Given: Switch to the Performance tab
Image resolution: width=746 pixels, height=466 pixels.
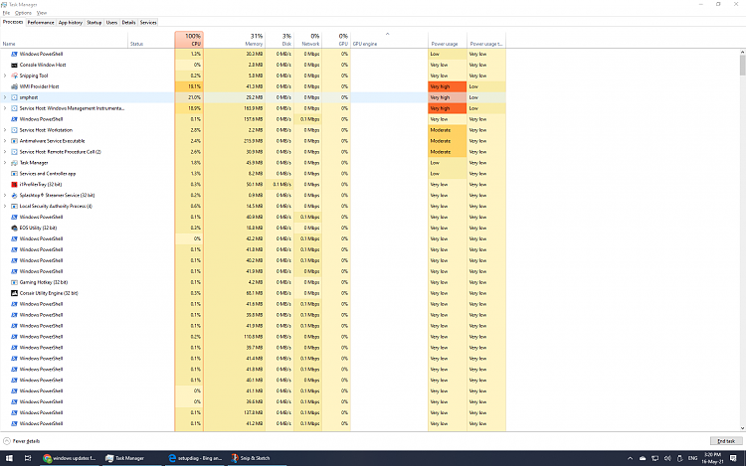Looking at the screenshot, I should tap(41, 21).
